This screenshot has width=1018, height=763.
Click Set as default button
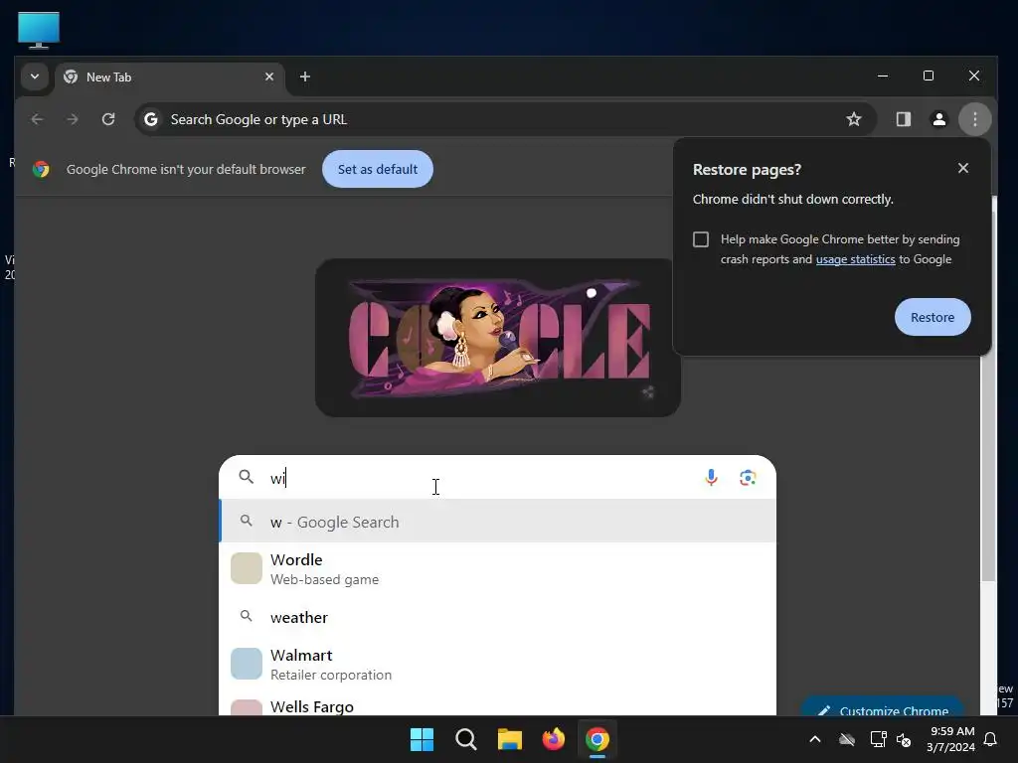tap(377, 169)
